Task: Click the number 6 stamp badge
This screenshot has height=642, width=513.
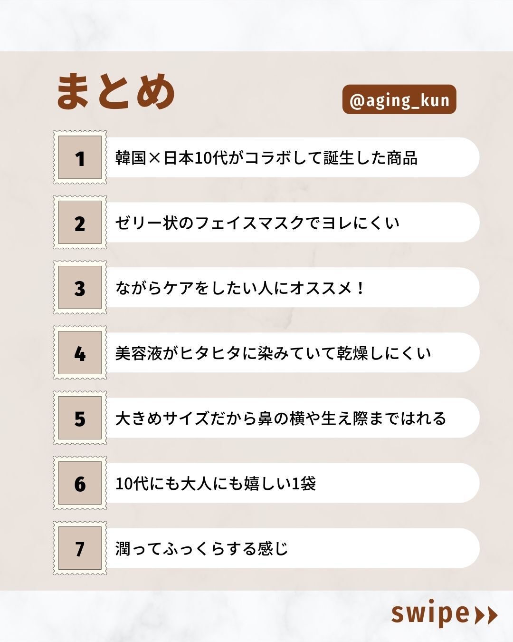Action: pos(80,483)
